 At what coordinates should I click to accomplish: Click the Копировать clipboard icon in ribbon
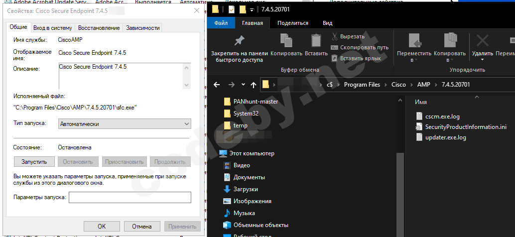pos(286,41)
